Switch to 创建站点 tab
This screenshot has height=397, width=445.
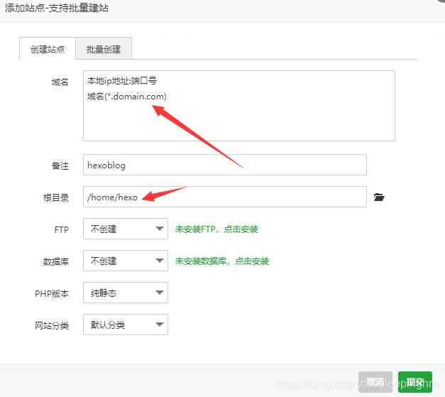point(48,49)
